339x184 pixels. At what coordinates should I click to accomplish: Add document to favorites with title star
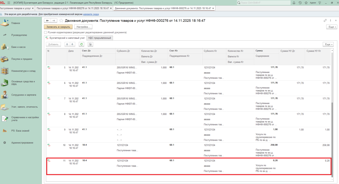tap(61, 20)
